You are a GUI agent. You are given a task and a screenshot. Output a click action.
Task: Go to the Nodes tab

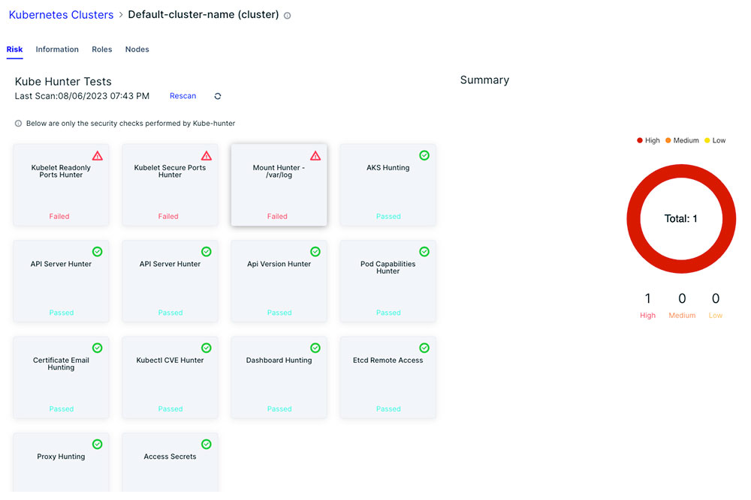(x=137, y=49)
